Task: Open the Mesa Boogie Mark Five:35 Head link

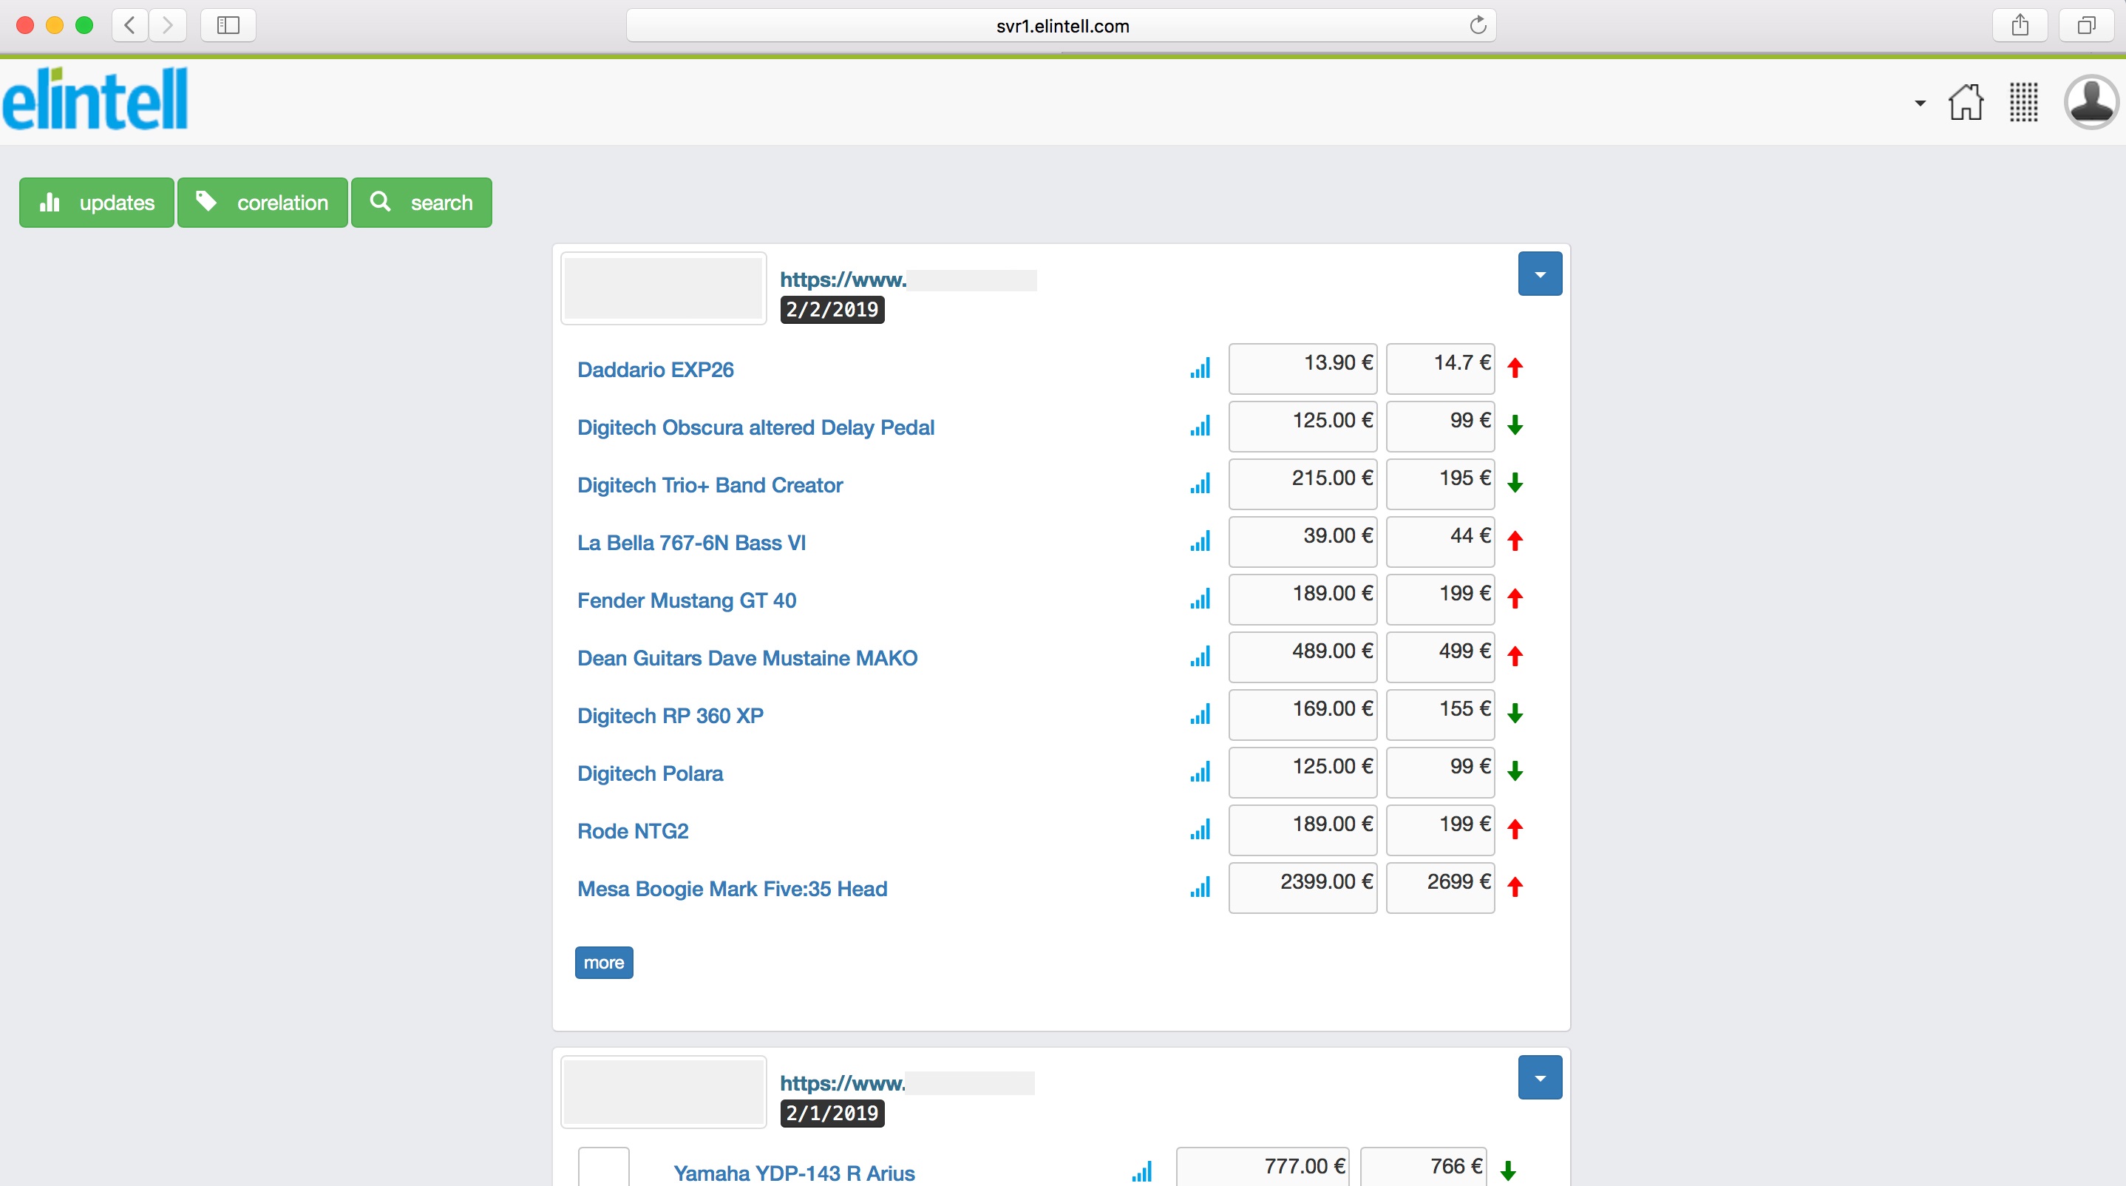Action: (x=732, y=889)
